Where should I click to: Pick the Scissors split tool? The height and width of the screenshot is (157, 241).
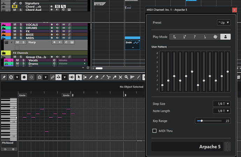click(109, 77)
